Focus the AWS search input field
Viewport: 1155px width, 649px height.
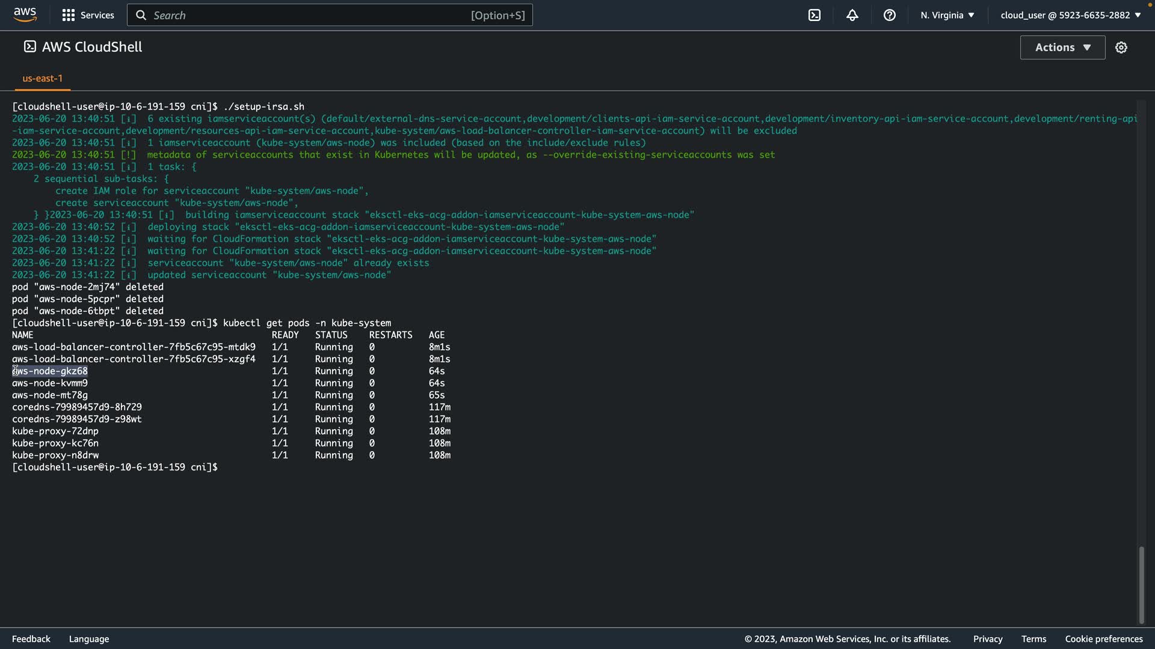pos(313,15)
